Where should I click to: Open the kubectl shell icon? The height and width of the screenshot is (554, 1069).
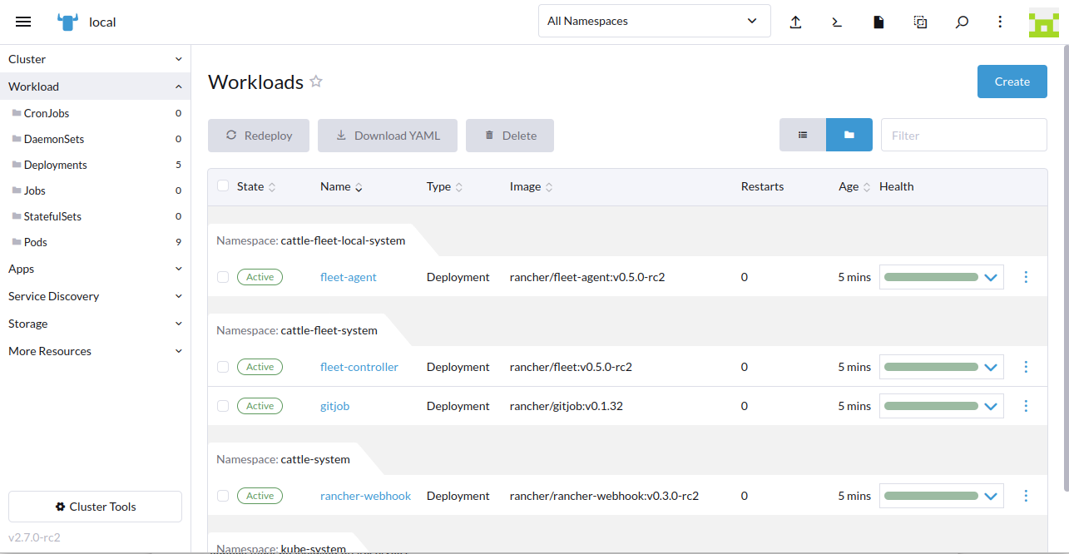tap(837, 22)
